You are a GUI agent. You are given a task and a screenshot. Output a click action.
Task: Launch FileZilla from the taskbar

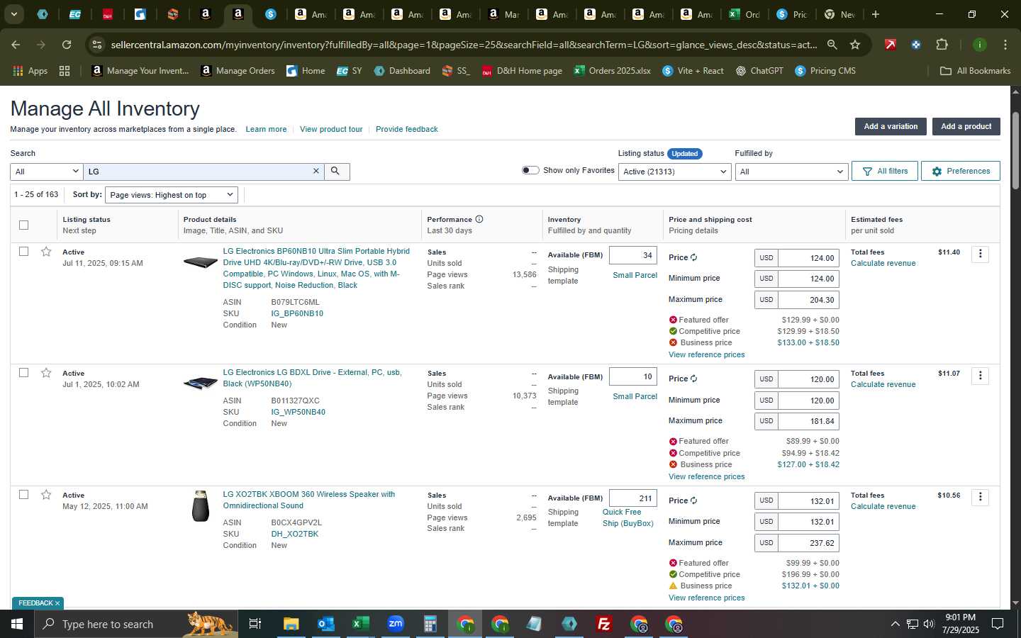604,624
